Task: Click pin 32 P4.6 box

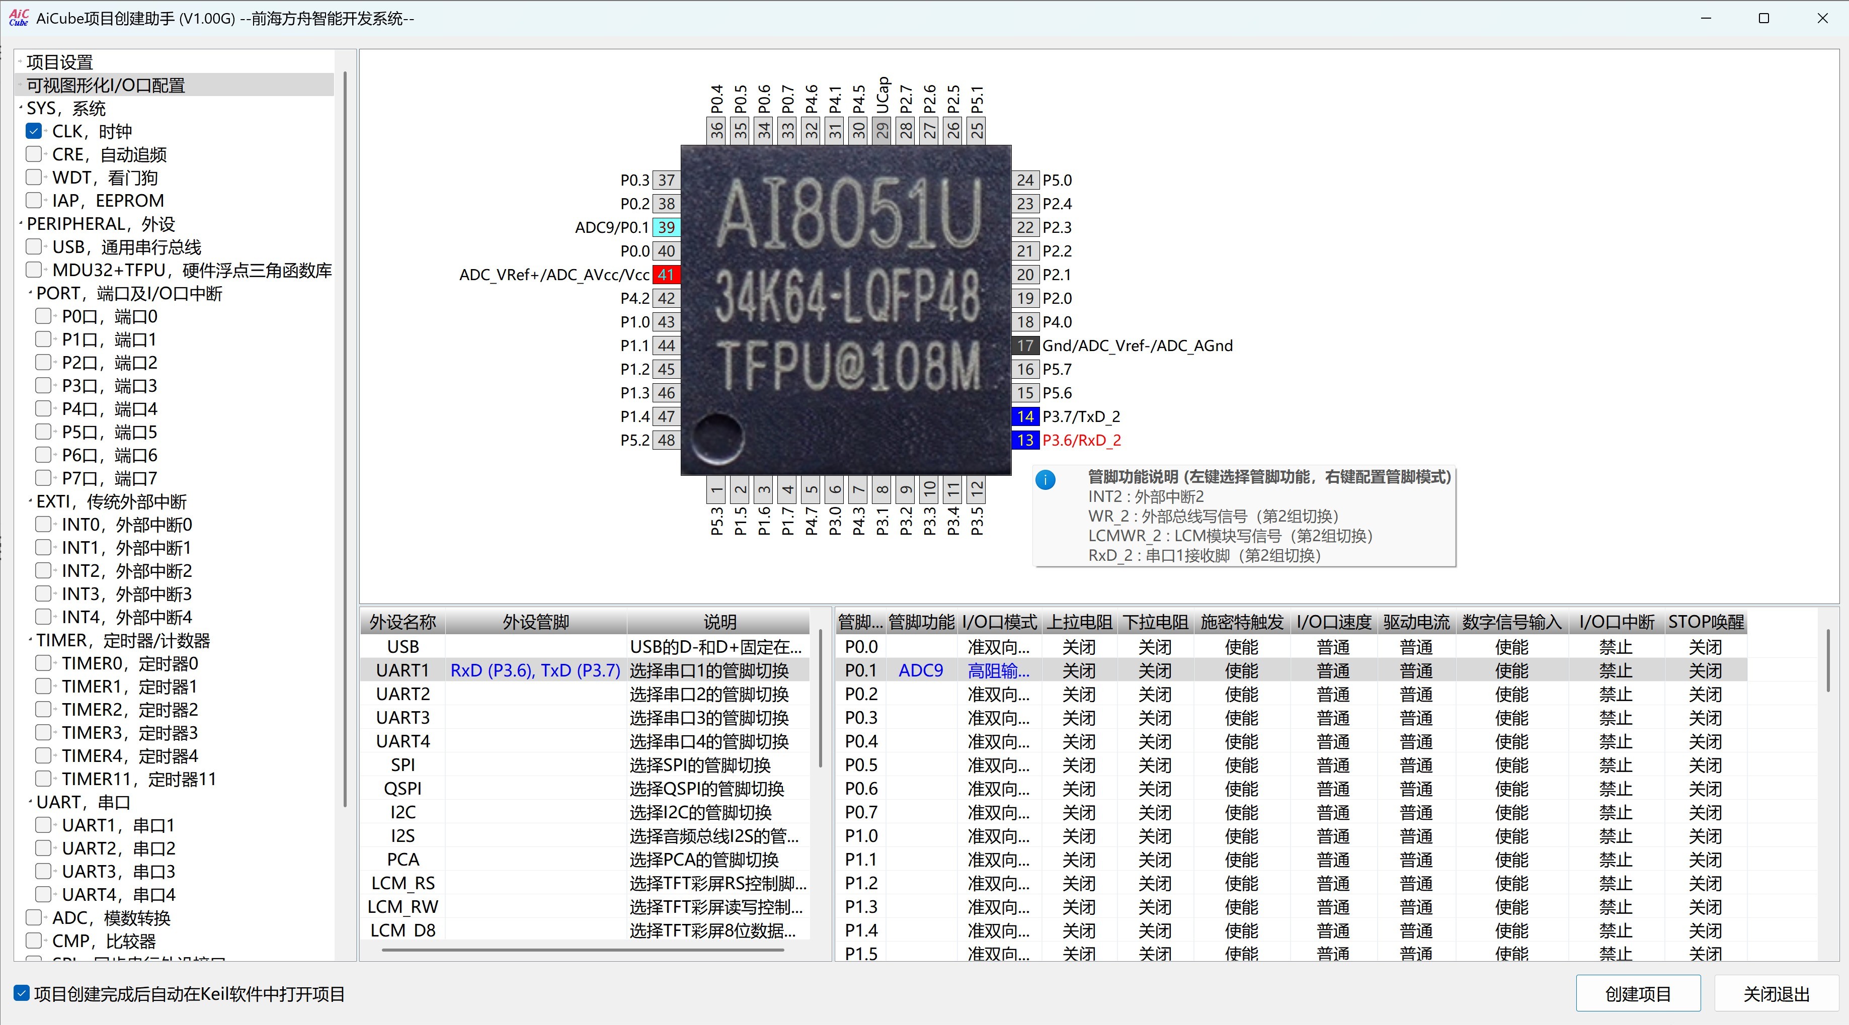Action: point(811,130)
